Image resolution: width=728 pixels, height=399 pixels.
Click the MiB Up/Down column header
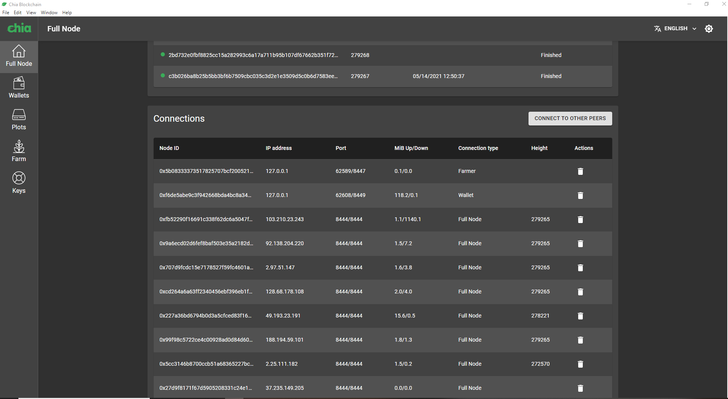(x=411, y=148)
